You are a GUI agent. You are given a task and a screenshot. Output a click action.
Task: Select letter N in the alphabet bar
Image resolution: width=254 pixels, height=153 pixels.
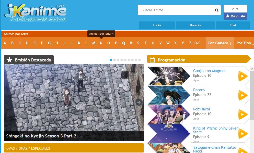click(101, 43)
